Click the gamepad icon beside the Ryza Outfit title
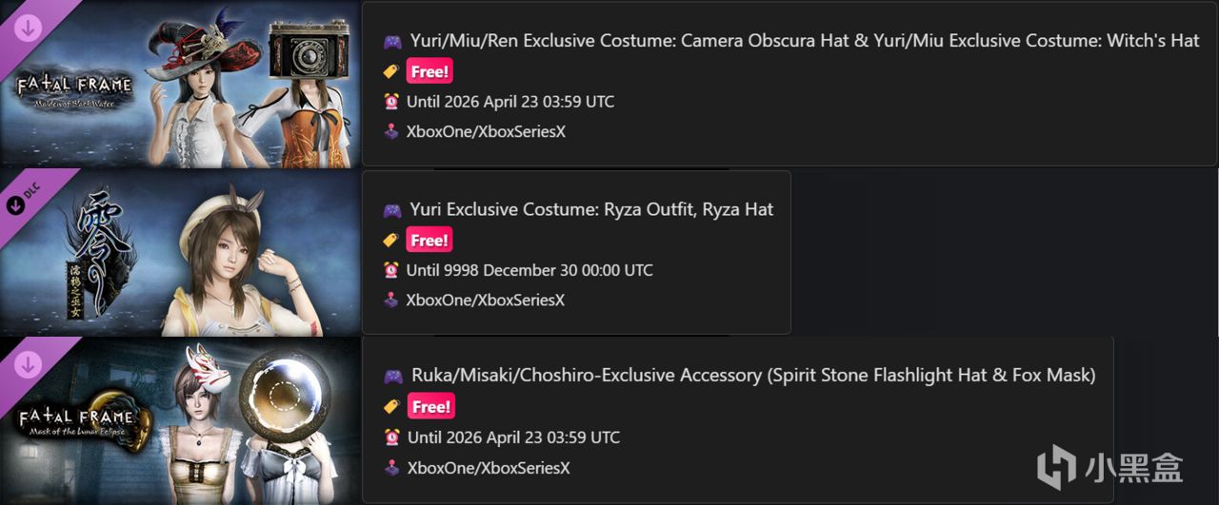This screenshot has width=1219, height=505. 391,209
